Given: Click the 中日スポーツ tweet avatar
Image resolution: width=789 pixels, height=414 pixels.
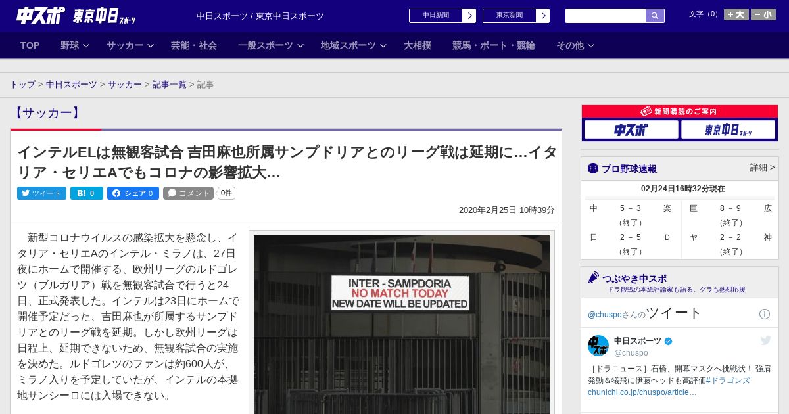Looking at the screenshot, I should [x=598, y=346].
